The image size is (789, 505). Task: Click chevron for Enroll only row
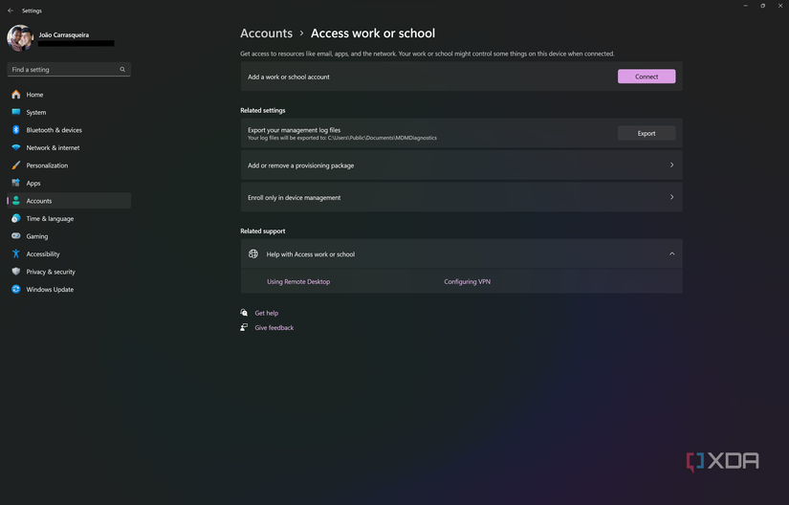(x=671, y=197)
